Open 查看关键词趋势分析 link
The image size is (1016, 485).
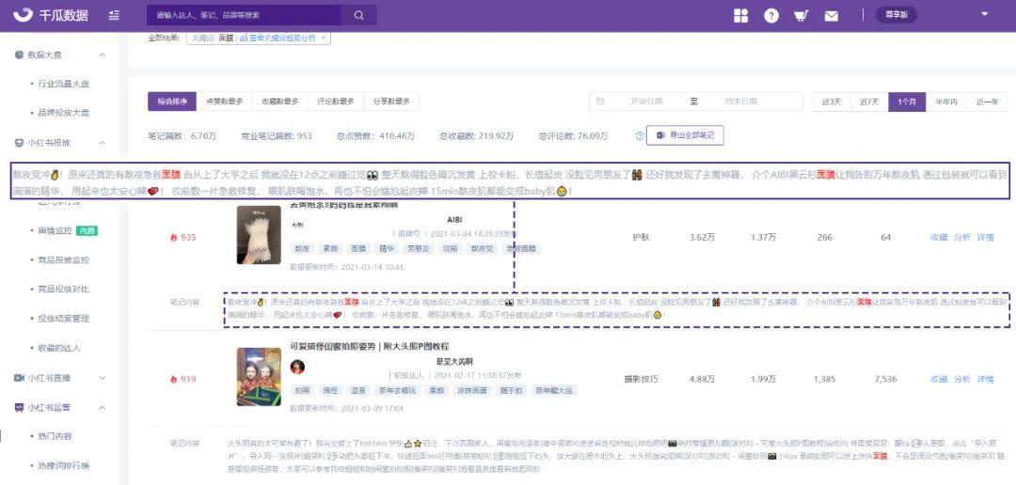[278, 38]
